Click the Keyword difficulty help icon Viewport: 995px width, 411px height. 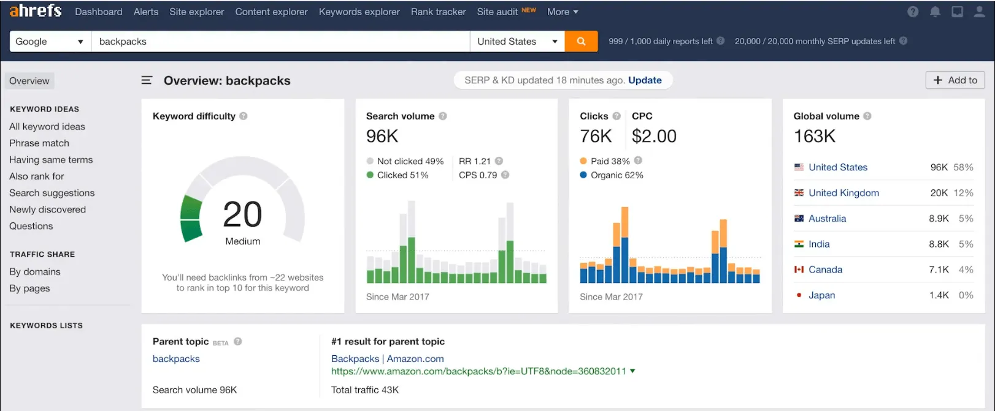click(x=244, y=116)
